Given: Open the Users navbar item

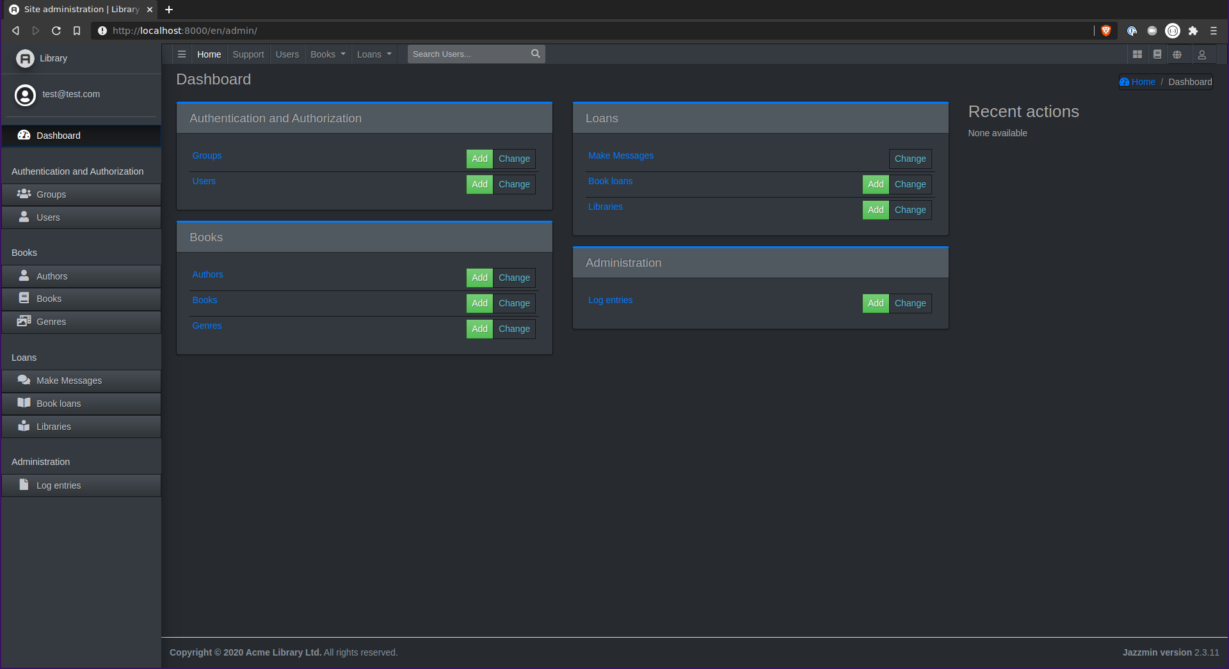Looking at the screenshot, I should pos(287,54).
